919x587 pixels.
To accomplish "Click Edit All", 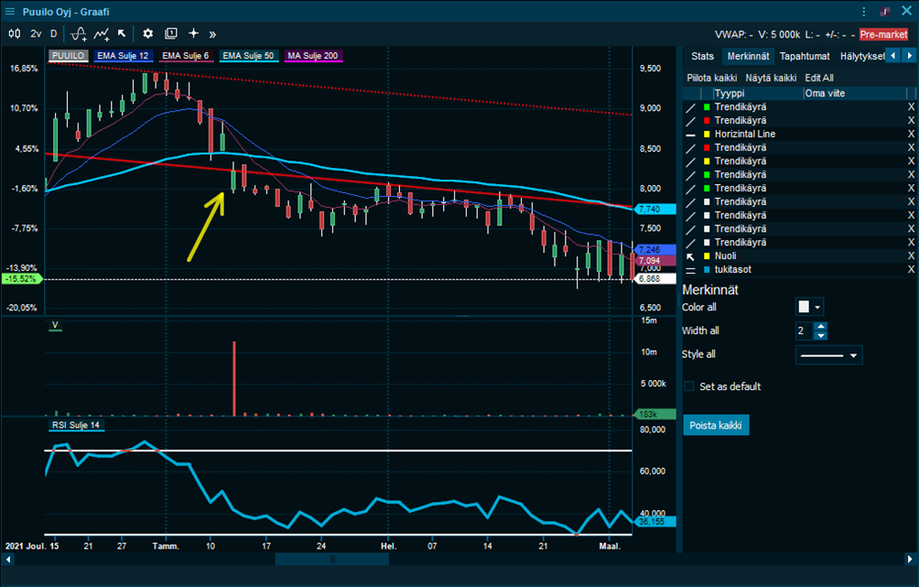I will (x=819, y=78).
